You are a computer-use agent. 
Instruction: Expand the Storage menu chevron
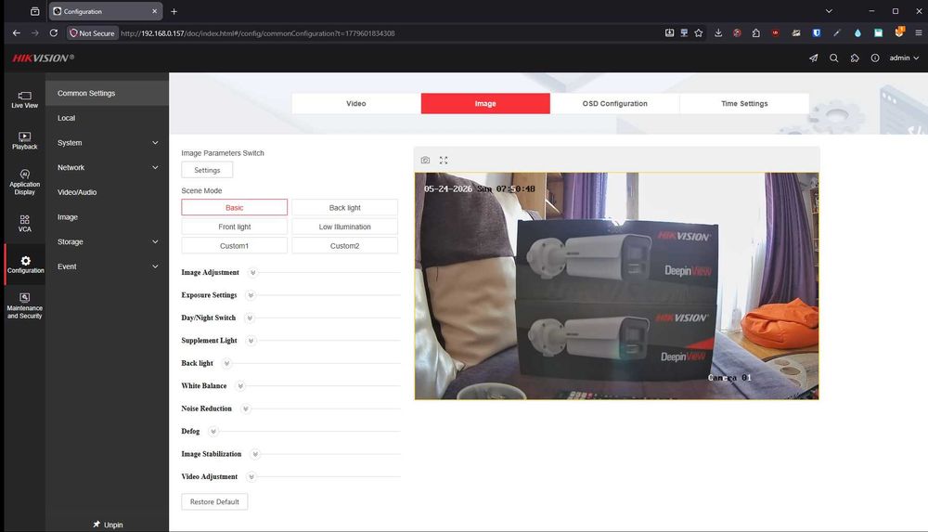click(155, 241)
